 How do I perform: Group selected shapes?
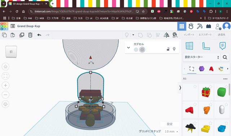[140, 35]
